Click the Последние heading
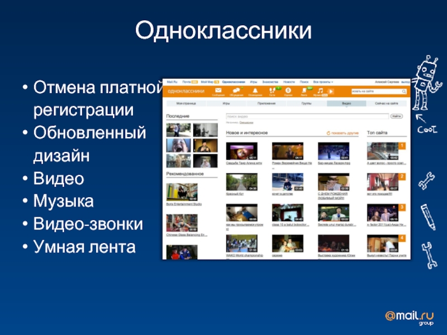The height and width of the screenshot is (335, 447). coord(178,116)
